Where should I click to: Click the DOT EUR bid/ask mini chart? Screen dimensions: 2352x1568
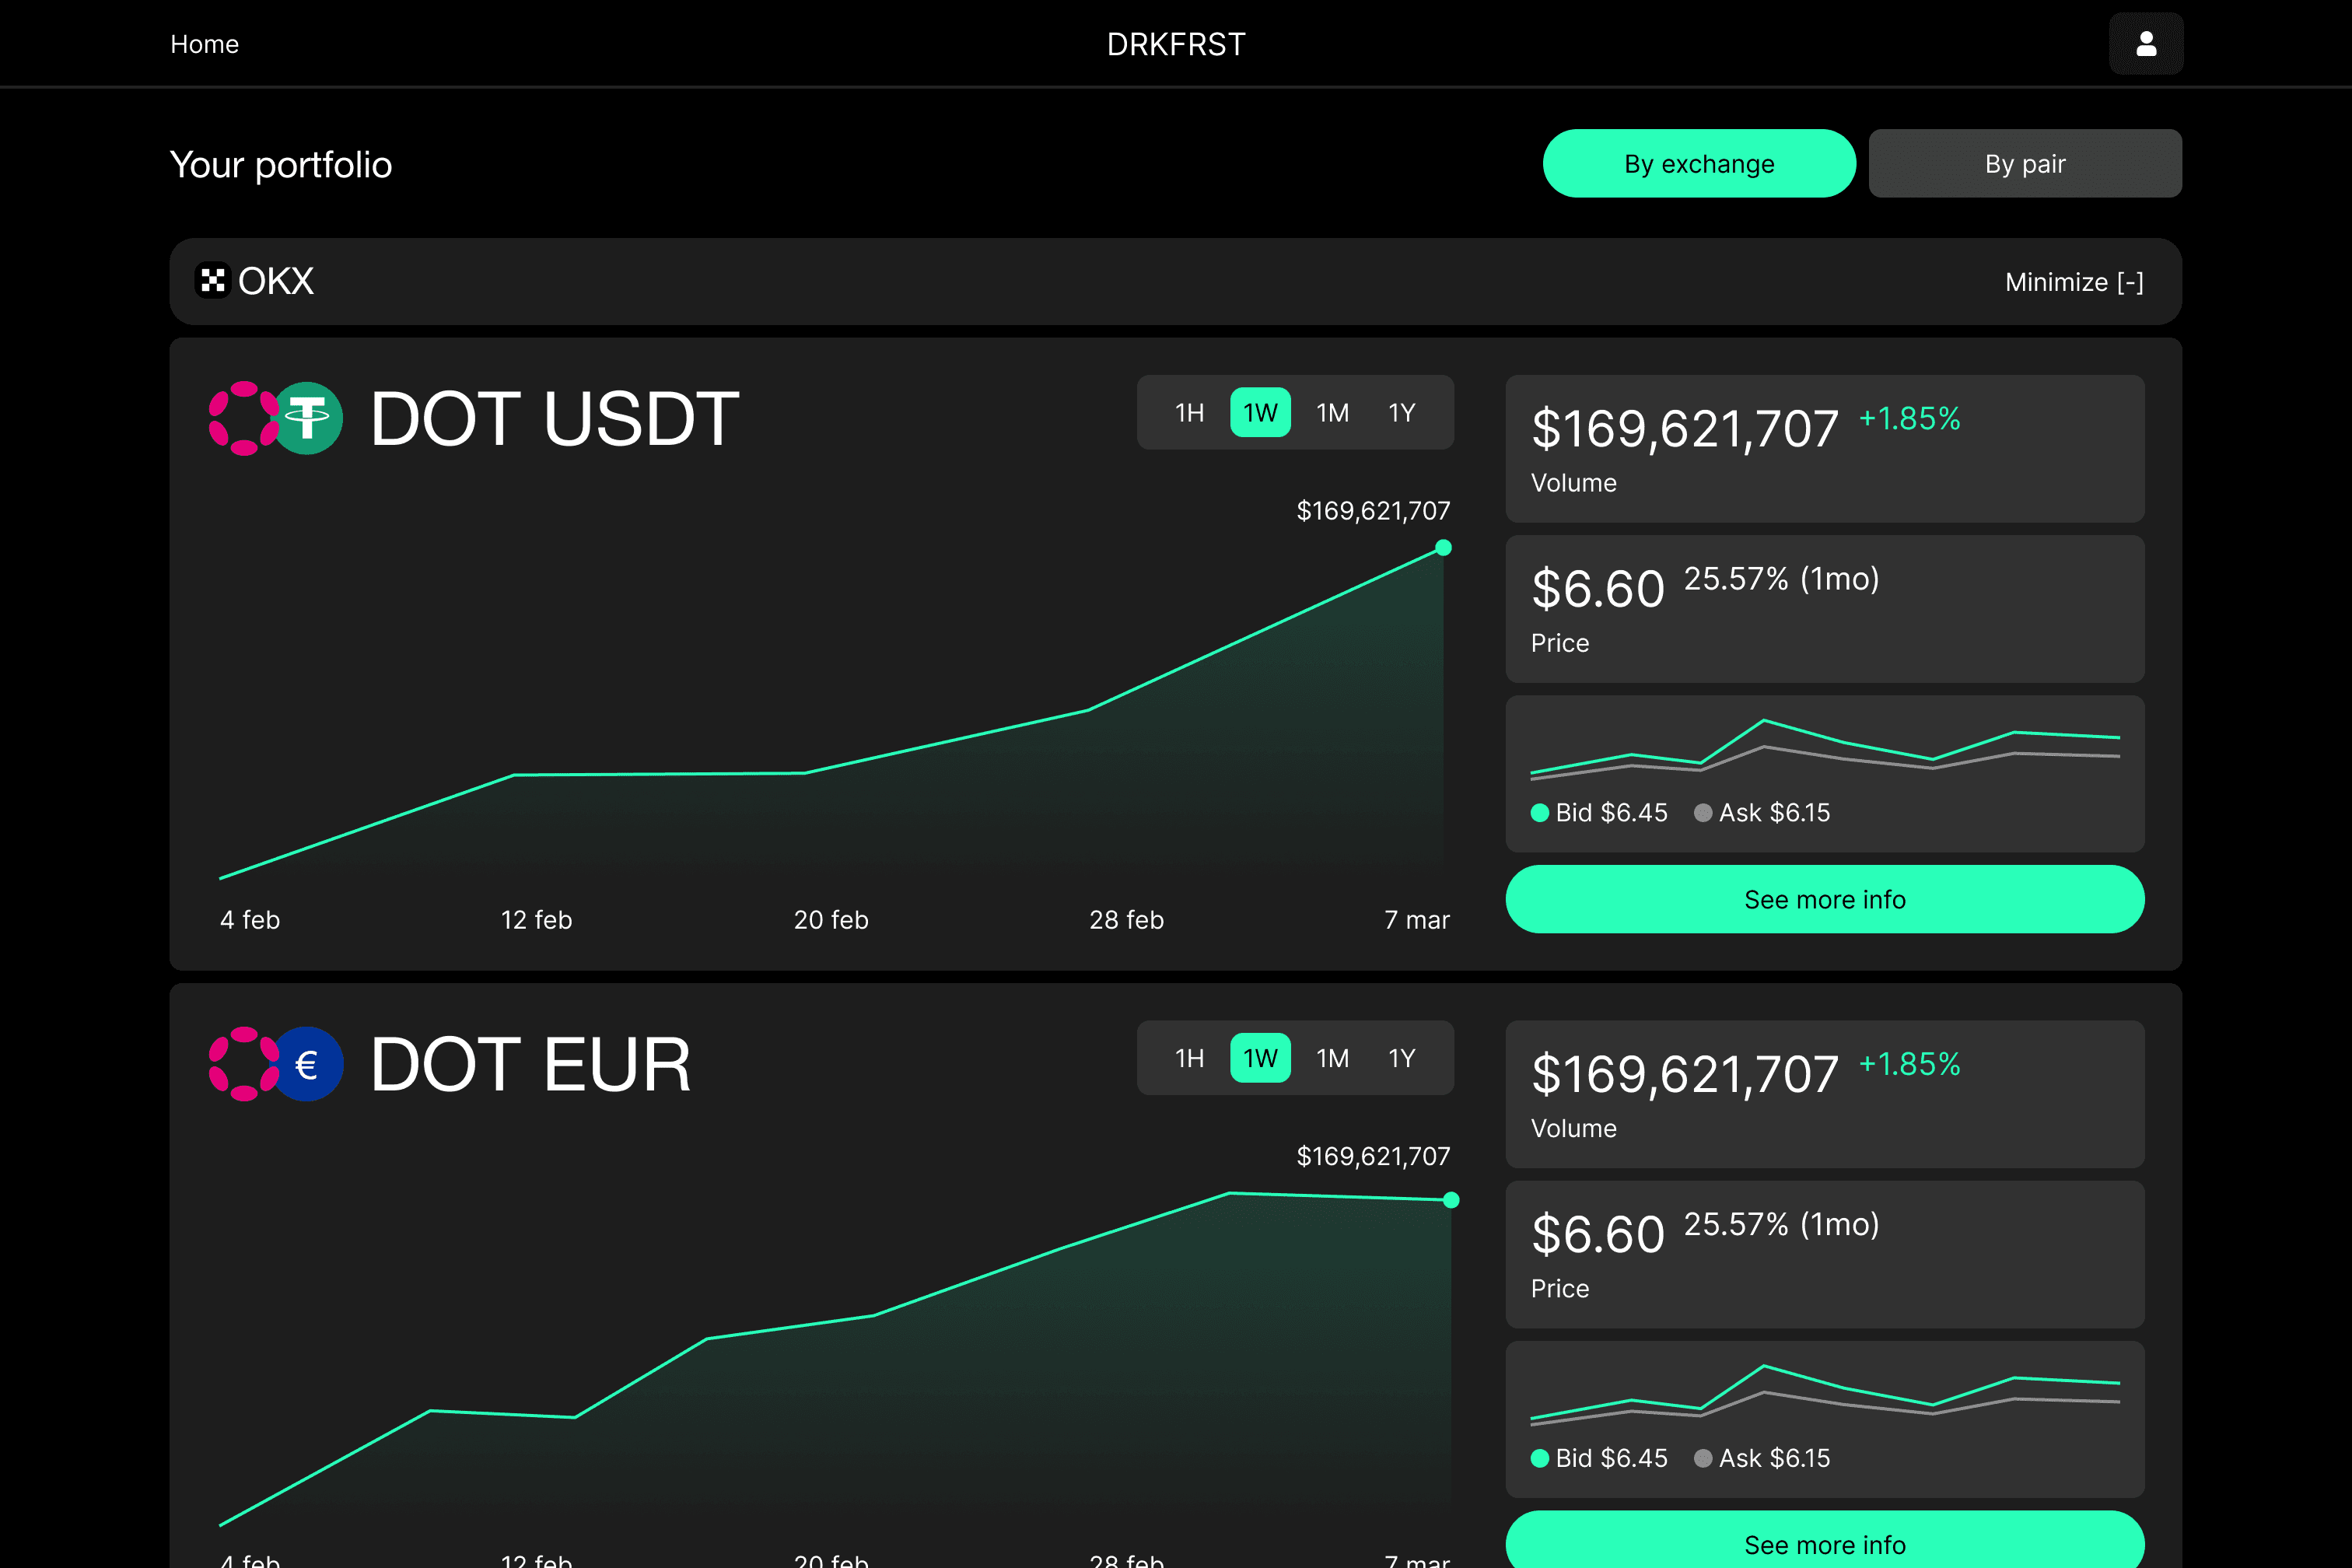(1825, 1394)
